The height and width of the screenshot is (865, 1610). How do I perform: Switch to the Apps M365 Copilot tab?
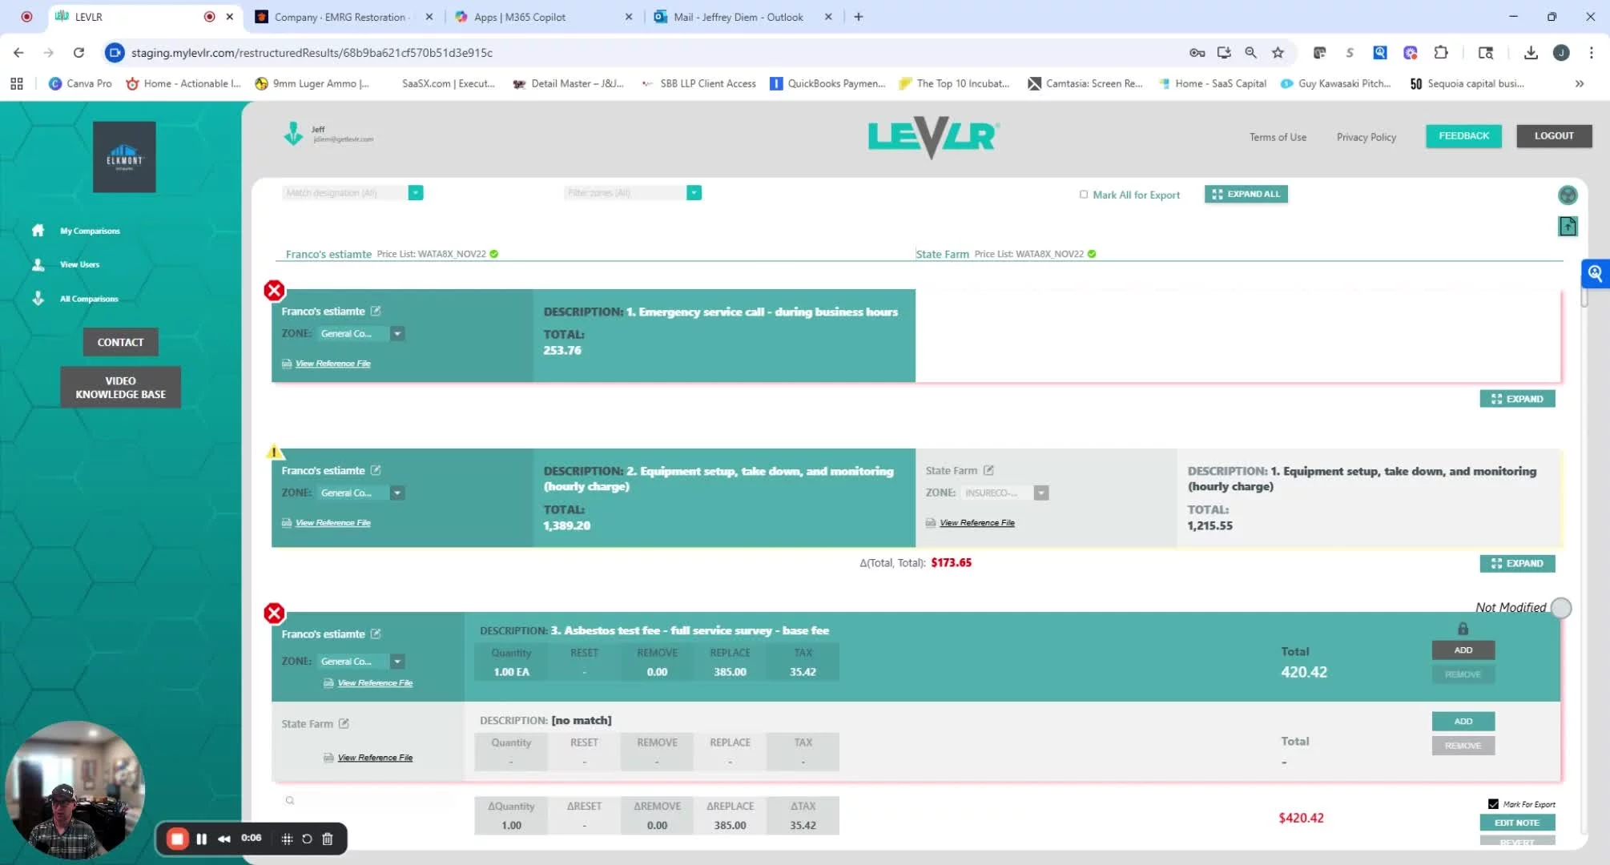(519, 17)
